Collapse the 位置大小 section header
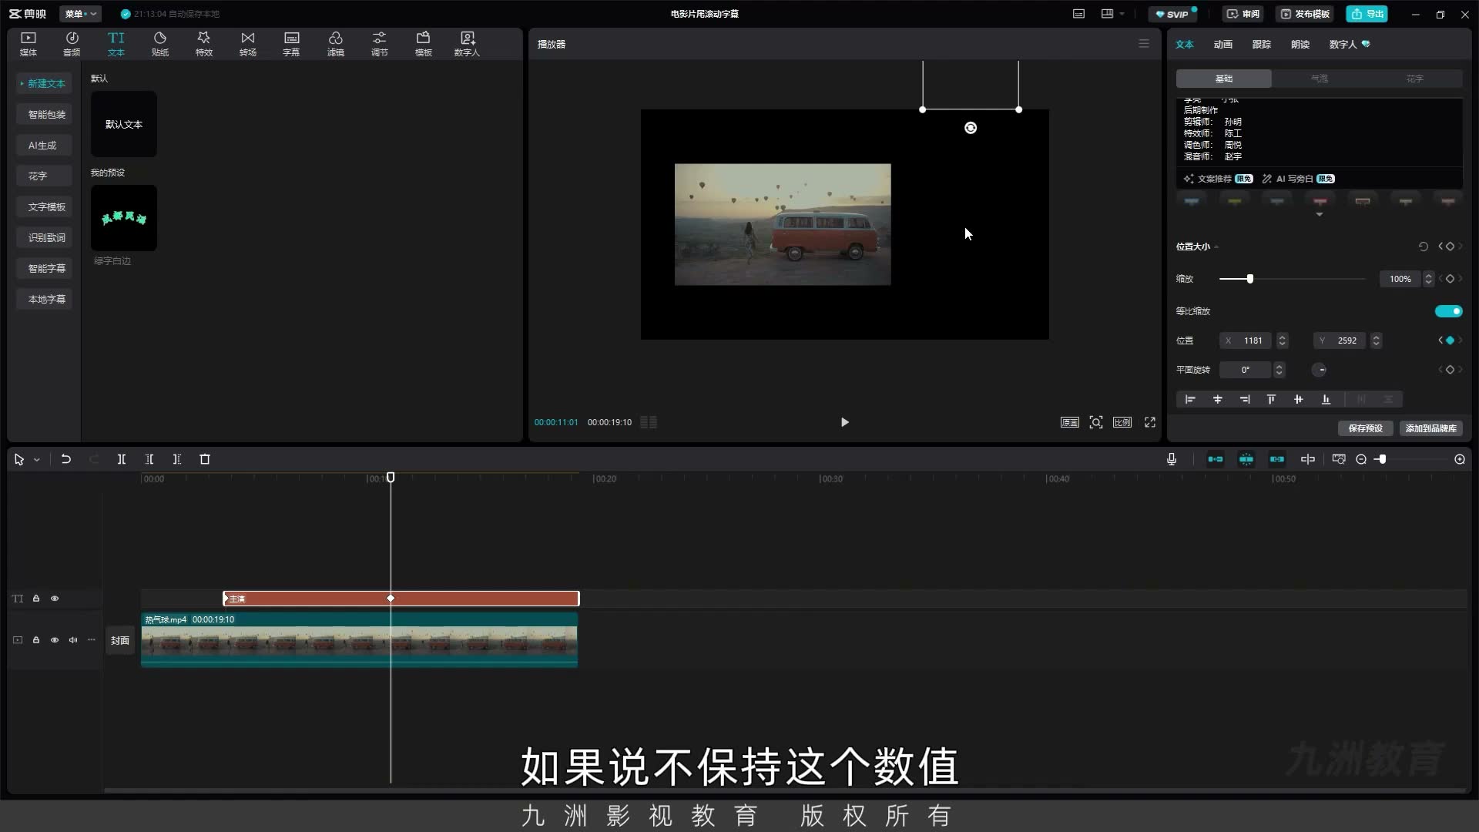This screenshot has width=1479, height=832. pos(1197,247)
